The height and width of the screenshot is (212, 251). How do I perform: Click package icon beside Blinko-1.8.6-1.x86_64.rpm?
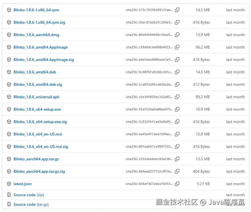(9, 10)
